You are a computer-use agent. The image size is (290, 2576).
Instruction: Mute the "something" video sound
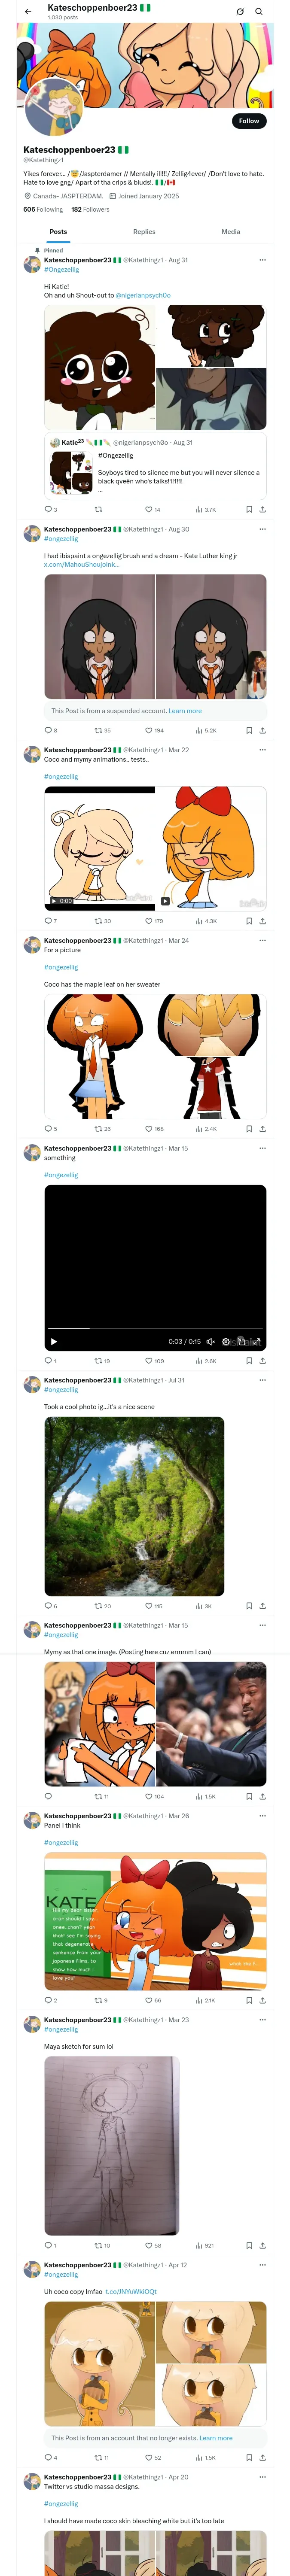coord(210,1341)
